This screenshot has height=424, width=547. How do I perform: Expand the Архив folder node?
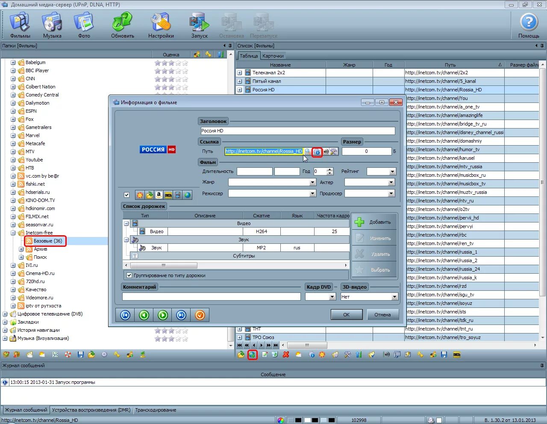21,249
